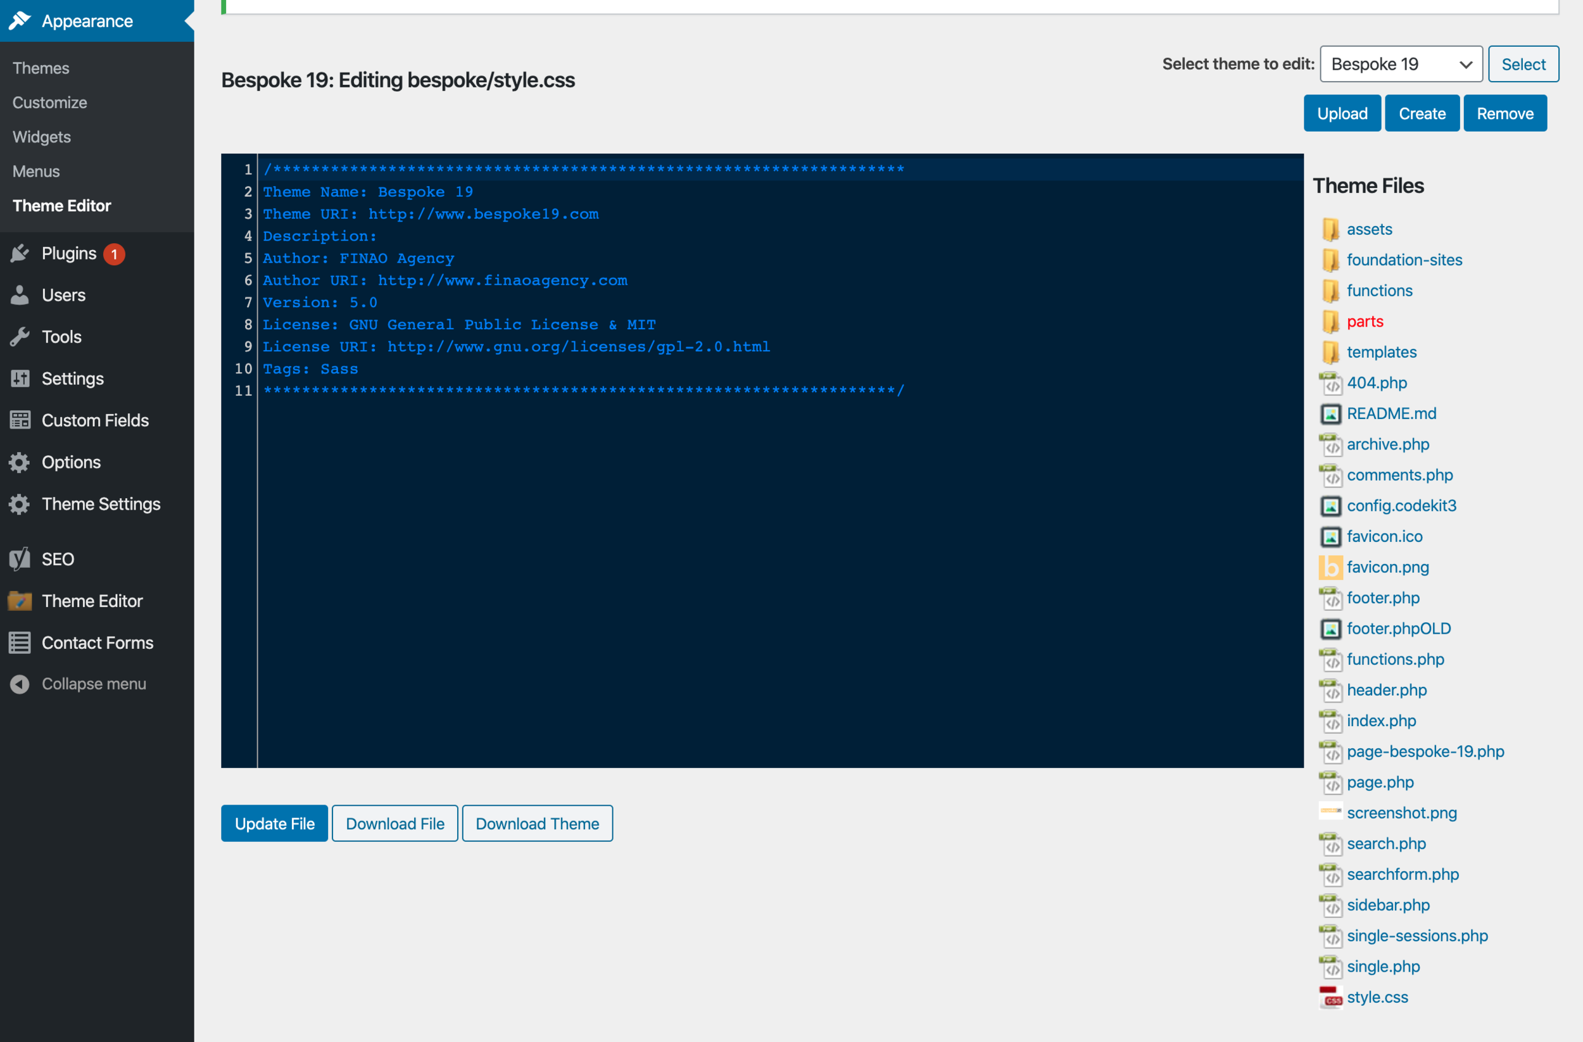The width and height of the screenshot is (1583, 1042).
Task: Open the functions.php file
Action: [x=1396, y=659]
